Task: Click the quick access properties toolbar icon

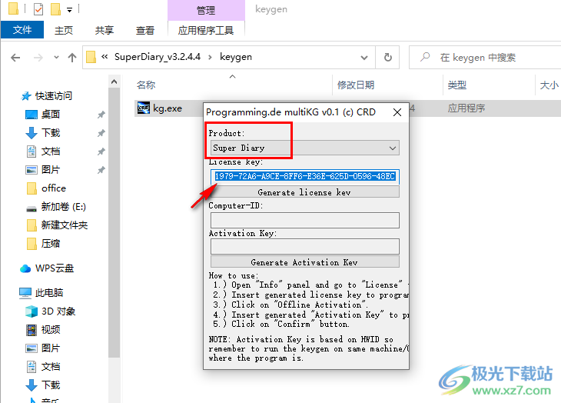Action: (38, 9)
